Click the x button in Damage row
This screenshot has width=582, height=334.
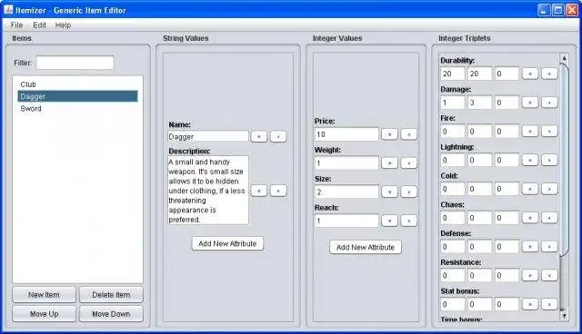[549, 103]
